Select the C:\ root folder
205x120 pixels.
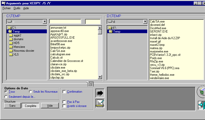point(12,28)
